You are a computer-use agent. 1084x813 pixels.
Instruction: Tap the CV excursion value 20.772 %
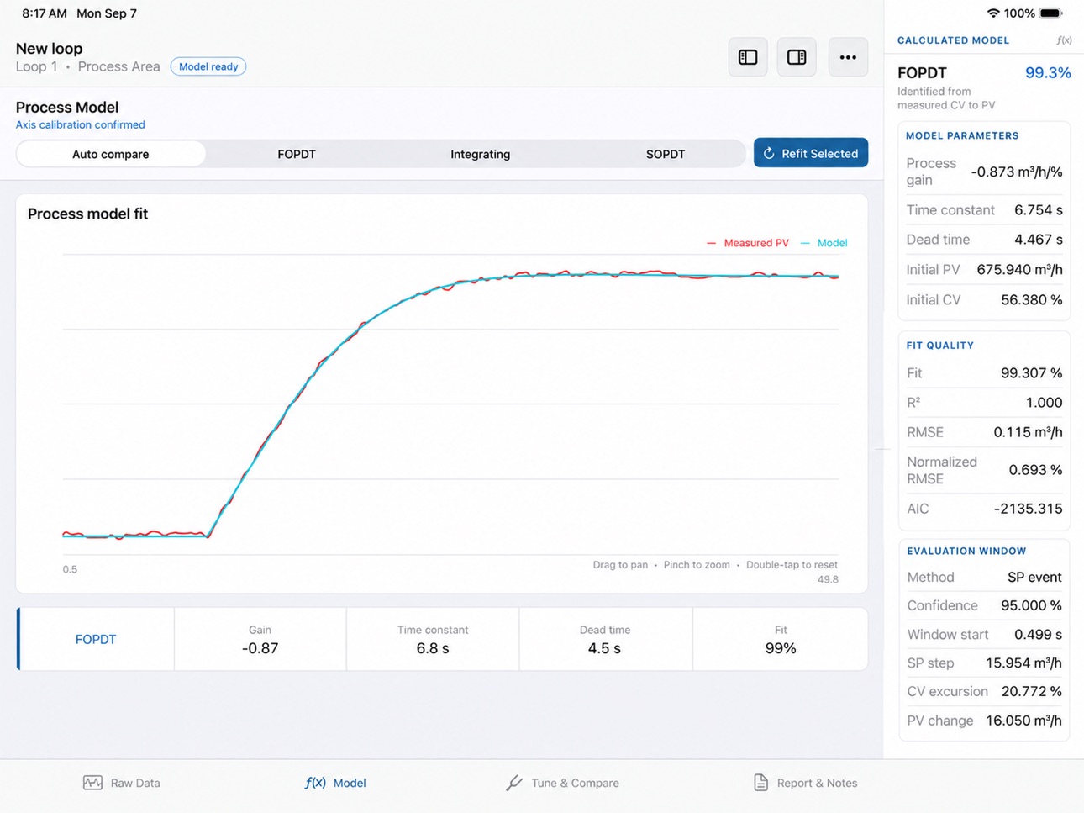tap(1032, 692)
